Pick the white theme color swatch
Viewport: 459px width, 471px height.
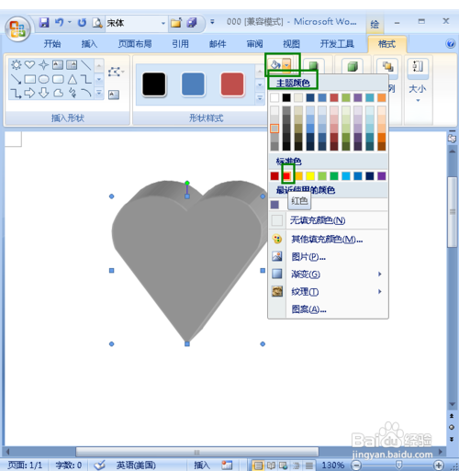point(274,97)
